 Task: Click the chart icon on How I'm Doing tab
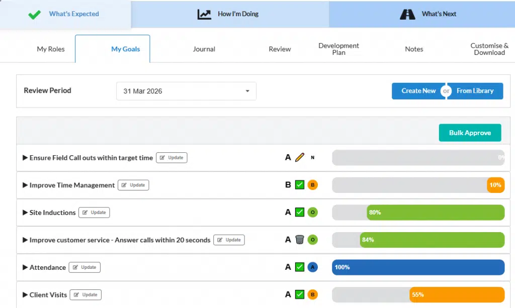pyautogui.click(x=204, y=14)
